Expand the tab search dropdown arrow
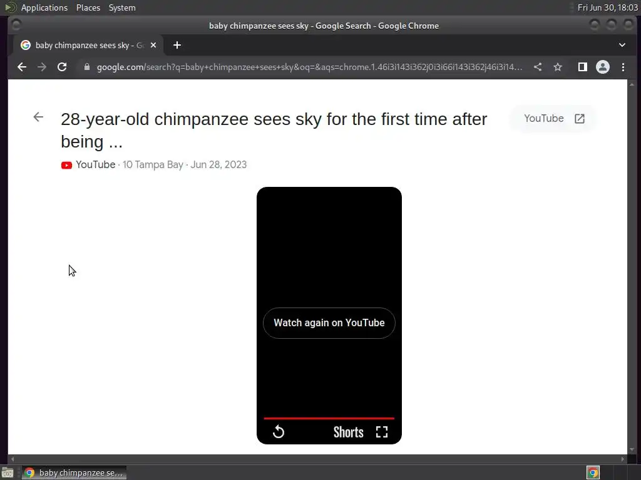Screen dimensions: 641x480 click(622, 45)
